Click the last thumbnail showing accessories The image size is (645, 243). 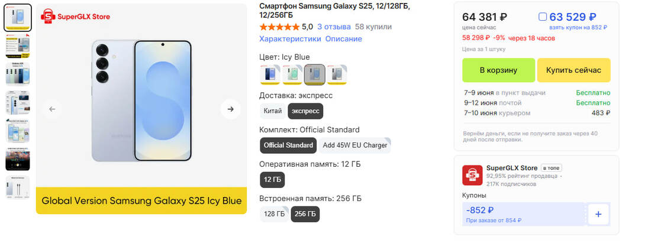click(17, 187)
